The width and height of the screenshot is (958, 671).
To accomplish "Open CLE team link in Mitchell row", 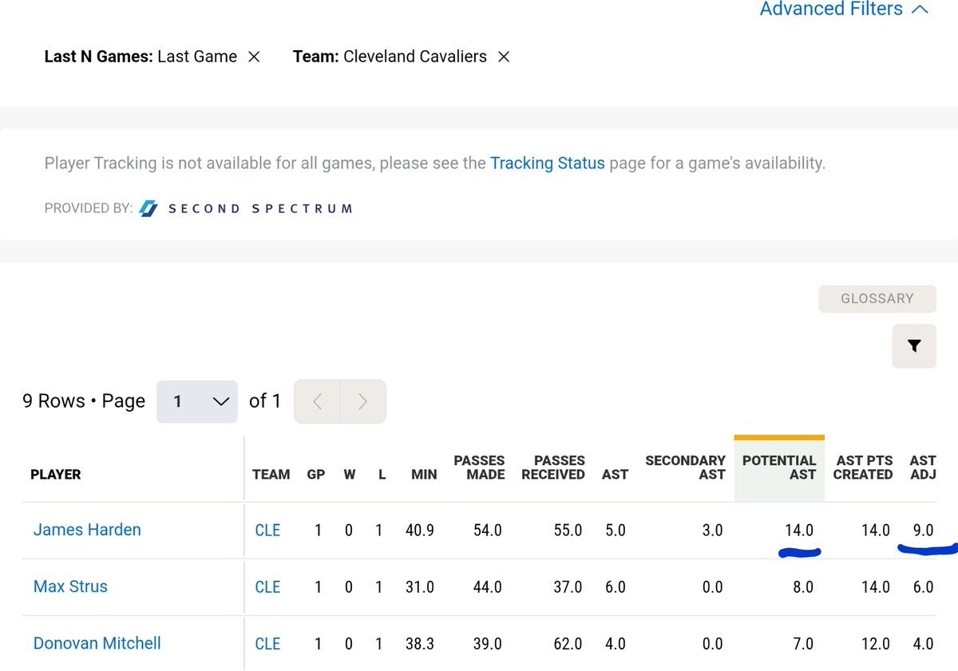I will [267, 644].
